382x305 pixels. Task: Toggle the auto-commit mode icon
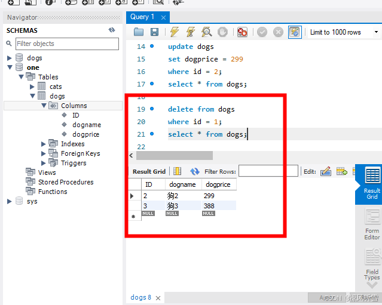tap(295, 32)
